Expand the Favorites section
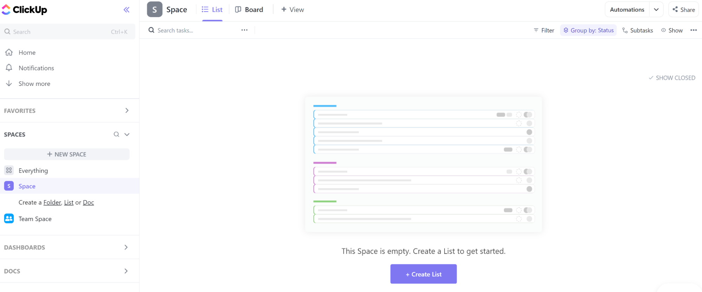This screenshot has width=702, height=292. click(127, 110)
